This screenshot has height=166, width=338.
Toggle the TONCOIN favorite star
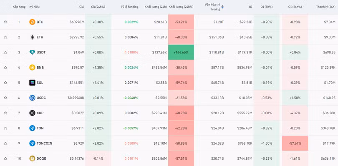[x=5, y=143]
